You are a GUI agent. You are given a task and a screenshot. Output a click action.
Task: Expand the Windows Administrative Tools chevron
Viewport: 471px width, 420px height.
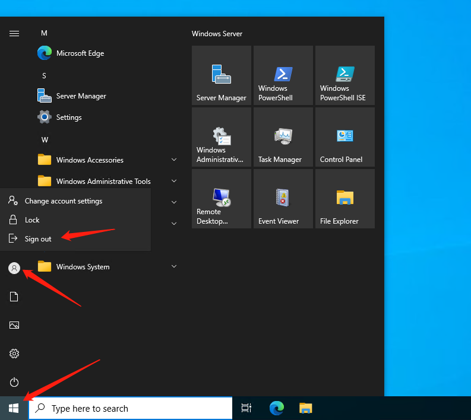[x=174, y=181]
